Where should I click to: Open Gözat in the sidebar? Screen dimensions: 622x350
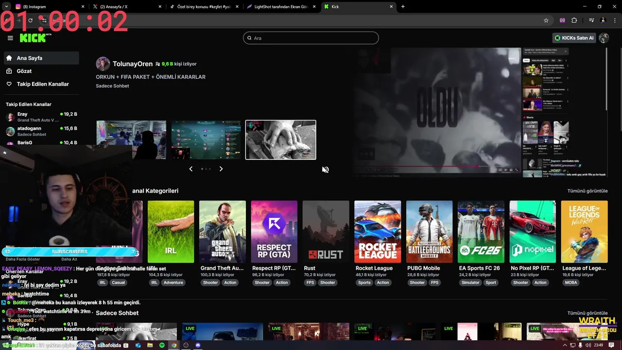[x=41, y=71]
